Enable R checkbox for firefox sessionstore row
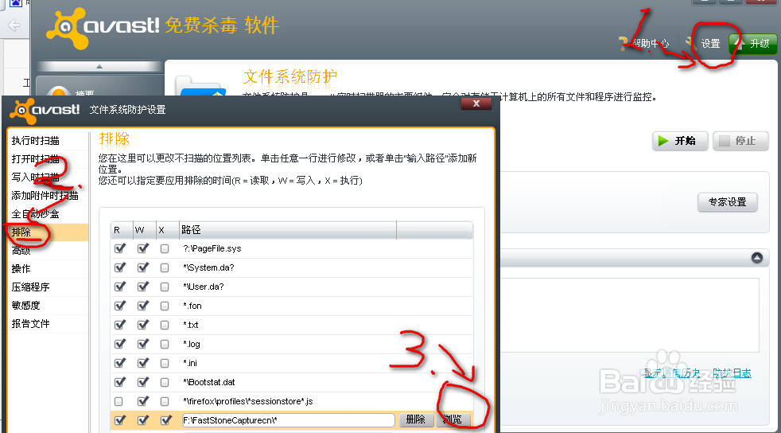 [119, 401]
